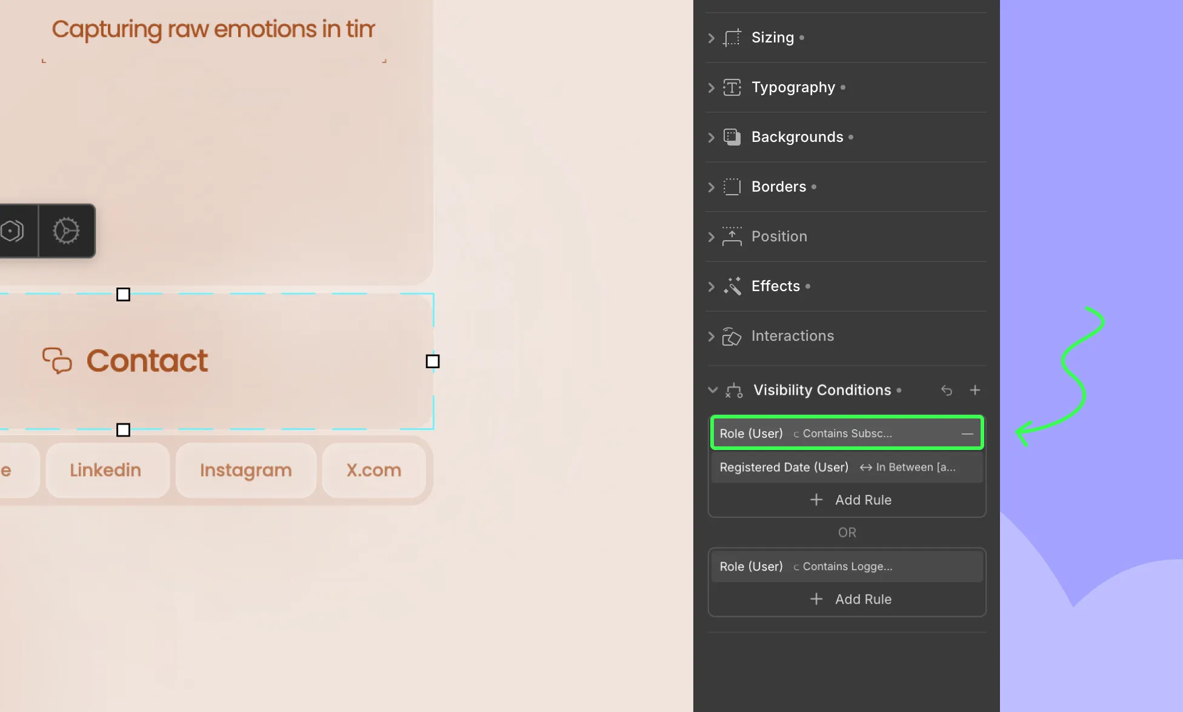
Task: Select the Role (User) Contains Logge rule
Action: [847, 566]
